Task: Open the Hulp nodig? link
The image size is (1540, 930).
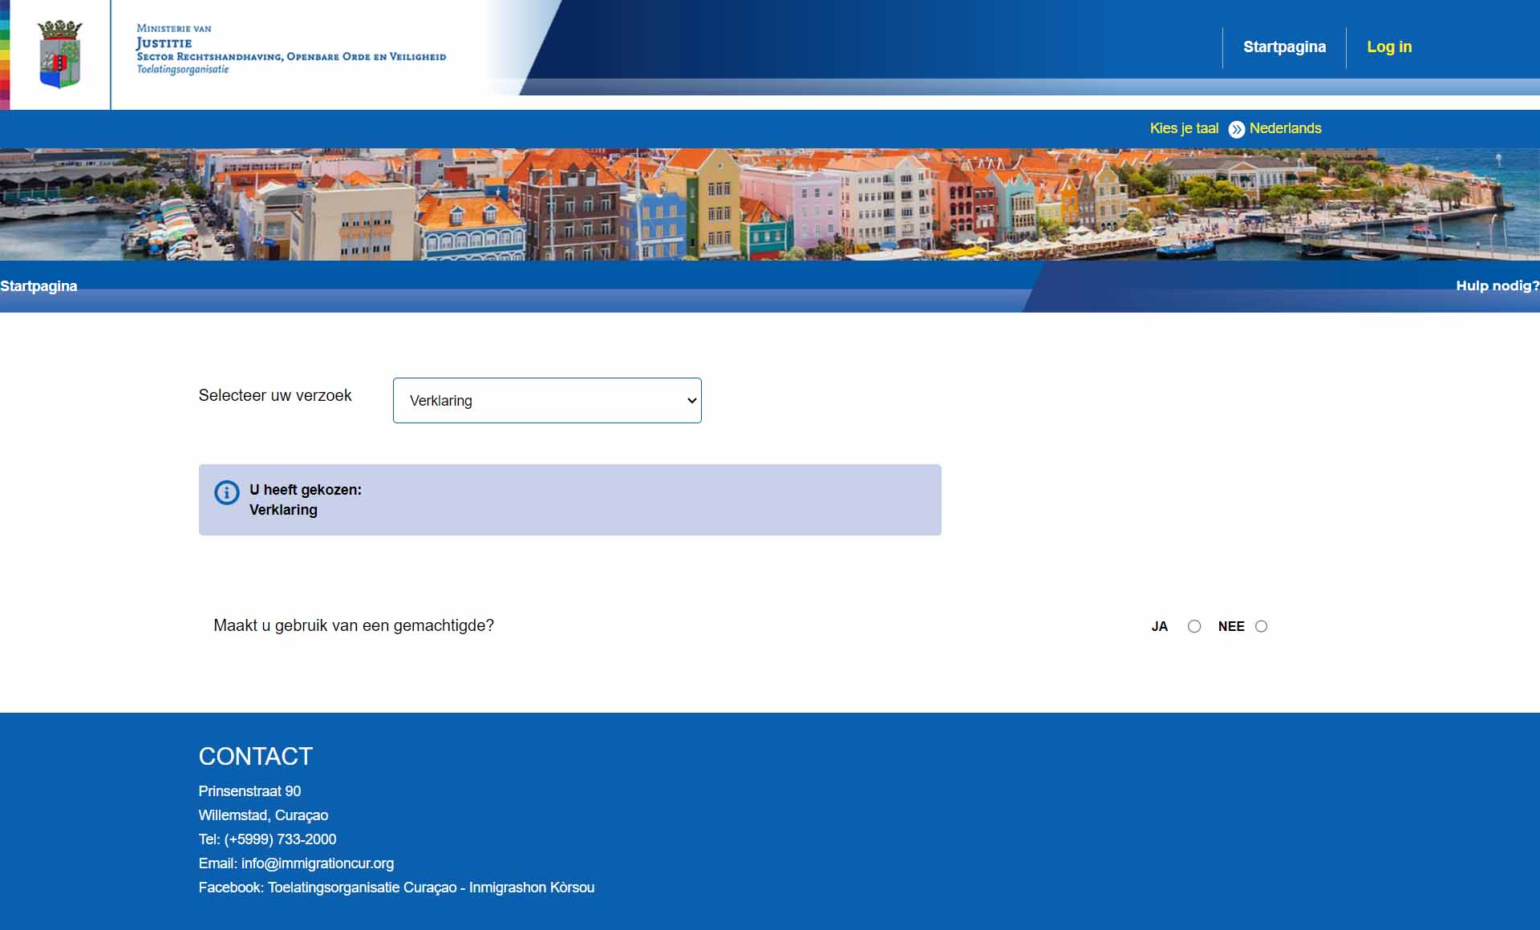Action: [1497, 286]
